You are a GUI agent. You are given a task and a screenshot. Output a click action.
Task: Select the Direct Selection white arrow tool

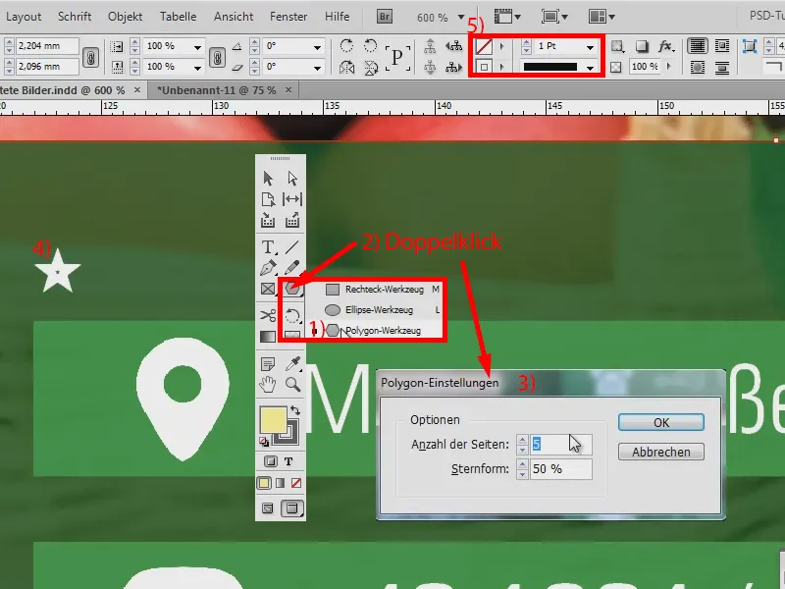click(292, 179)
